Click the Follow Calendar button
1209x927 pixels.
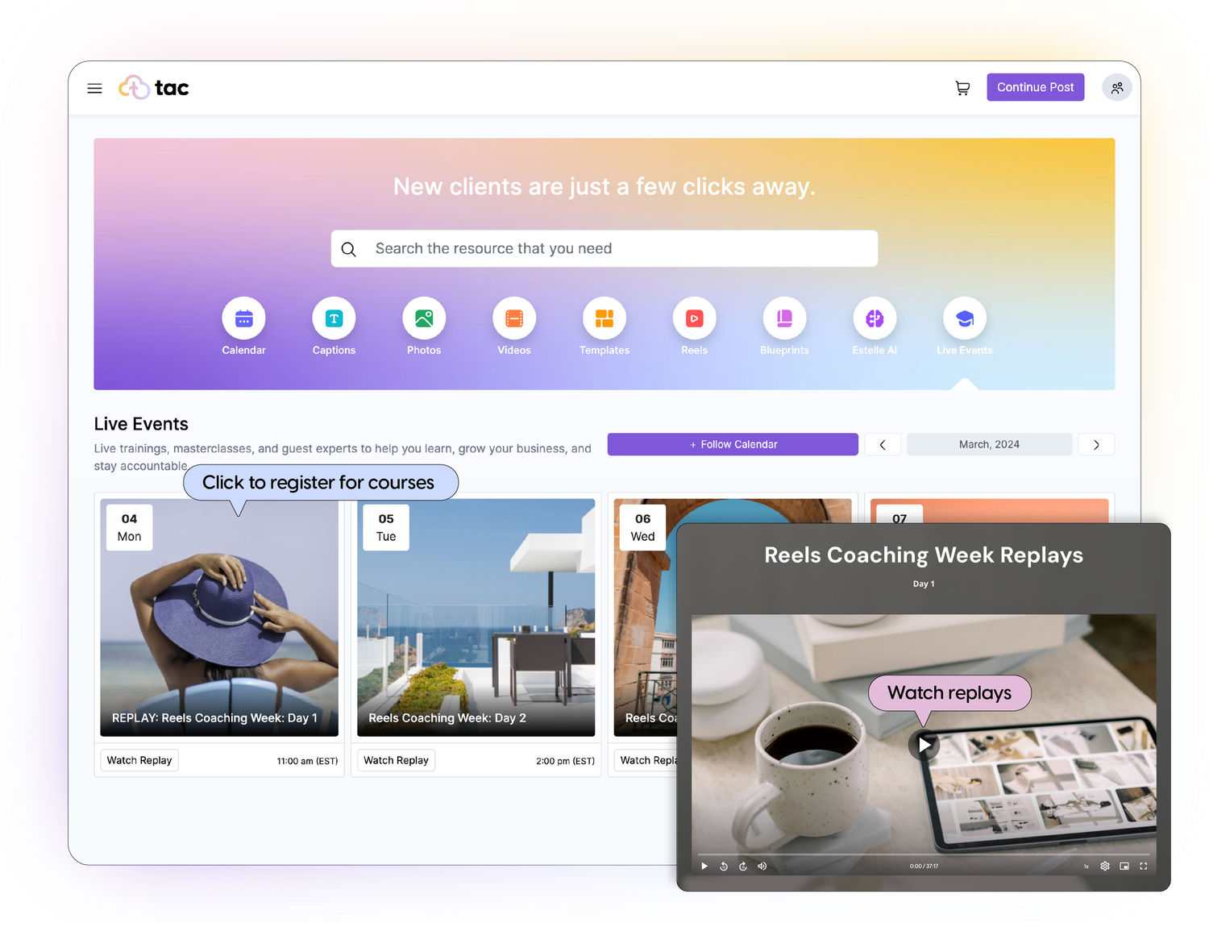[x=733, y=444]
